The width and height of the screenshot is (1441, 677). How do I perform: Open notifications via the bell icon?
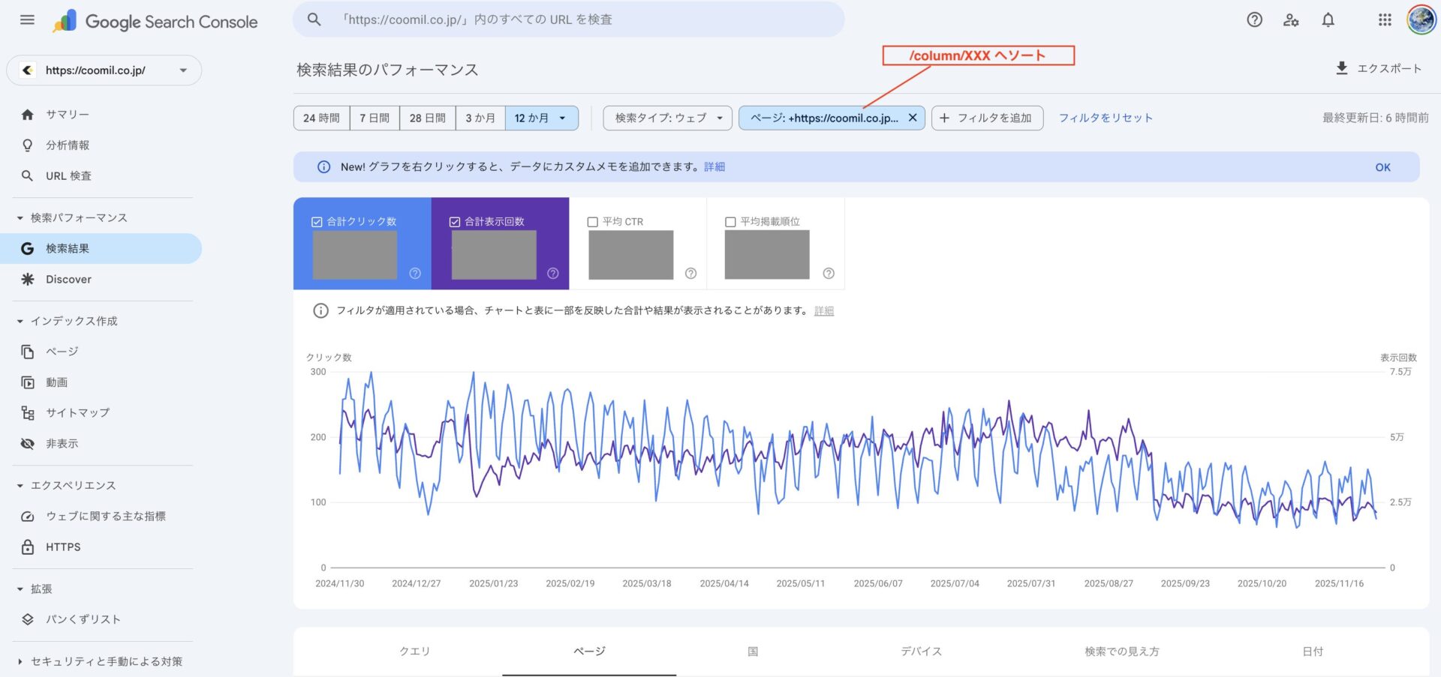coord(1328,19)
